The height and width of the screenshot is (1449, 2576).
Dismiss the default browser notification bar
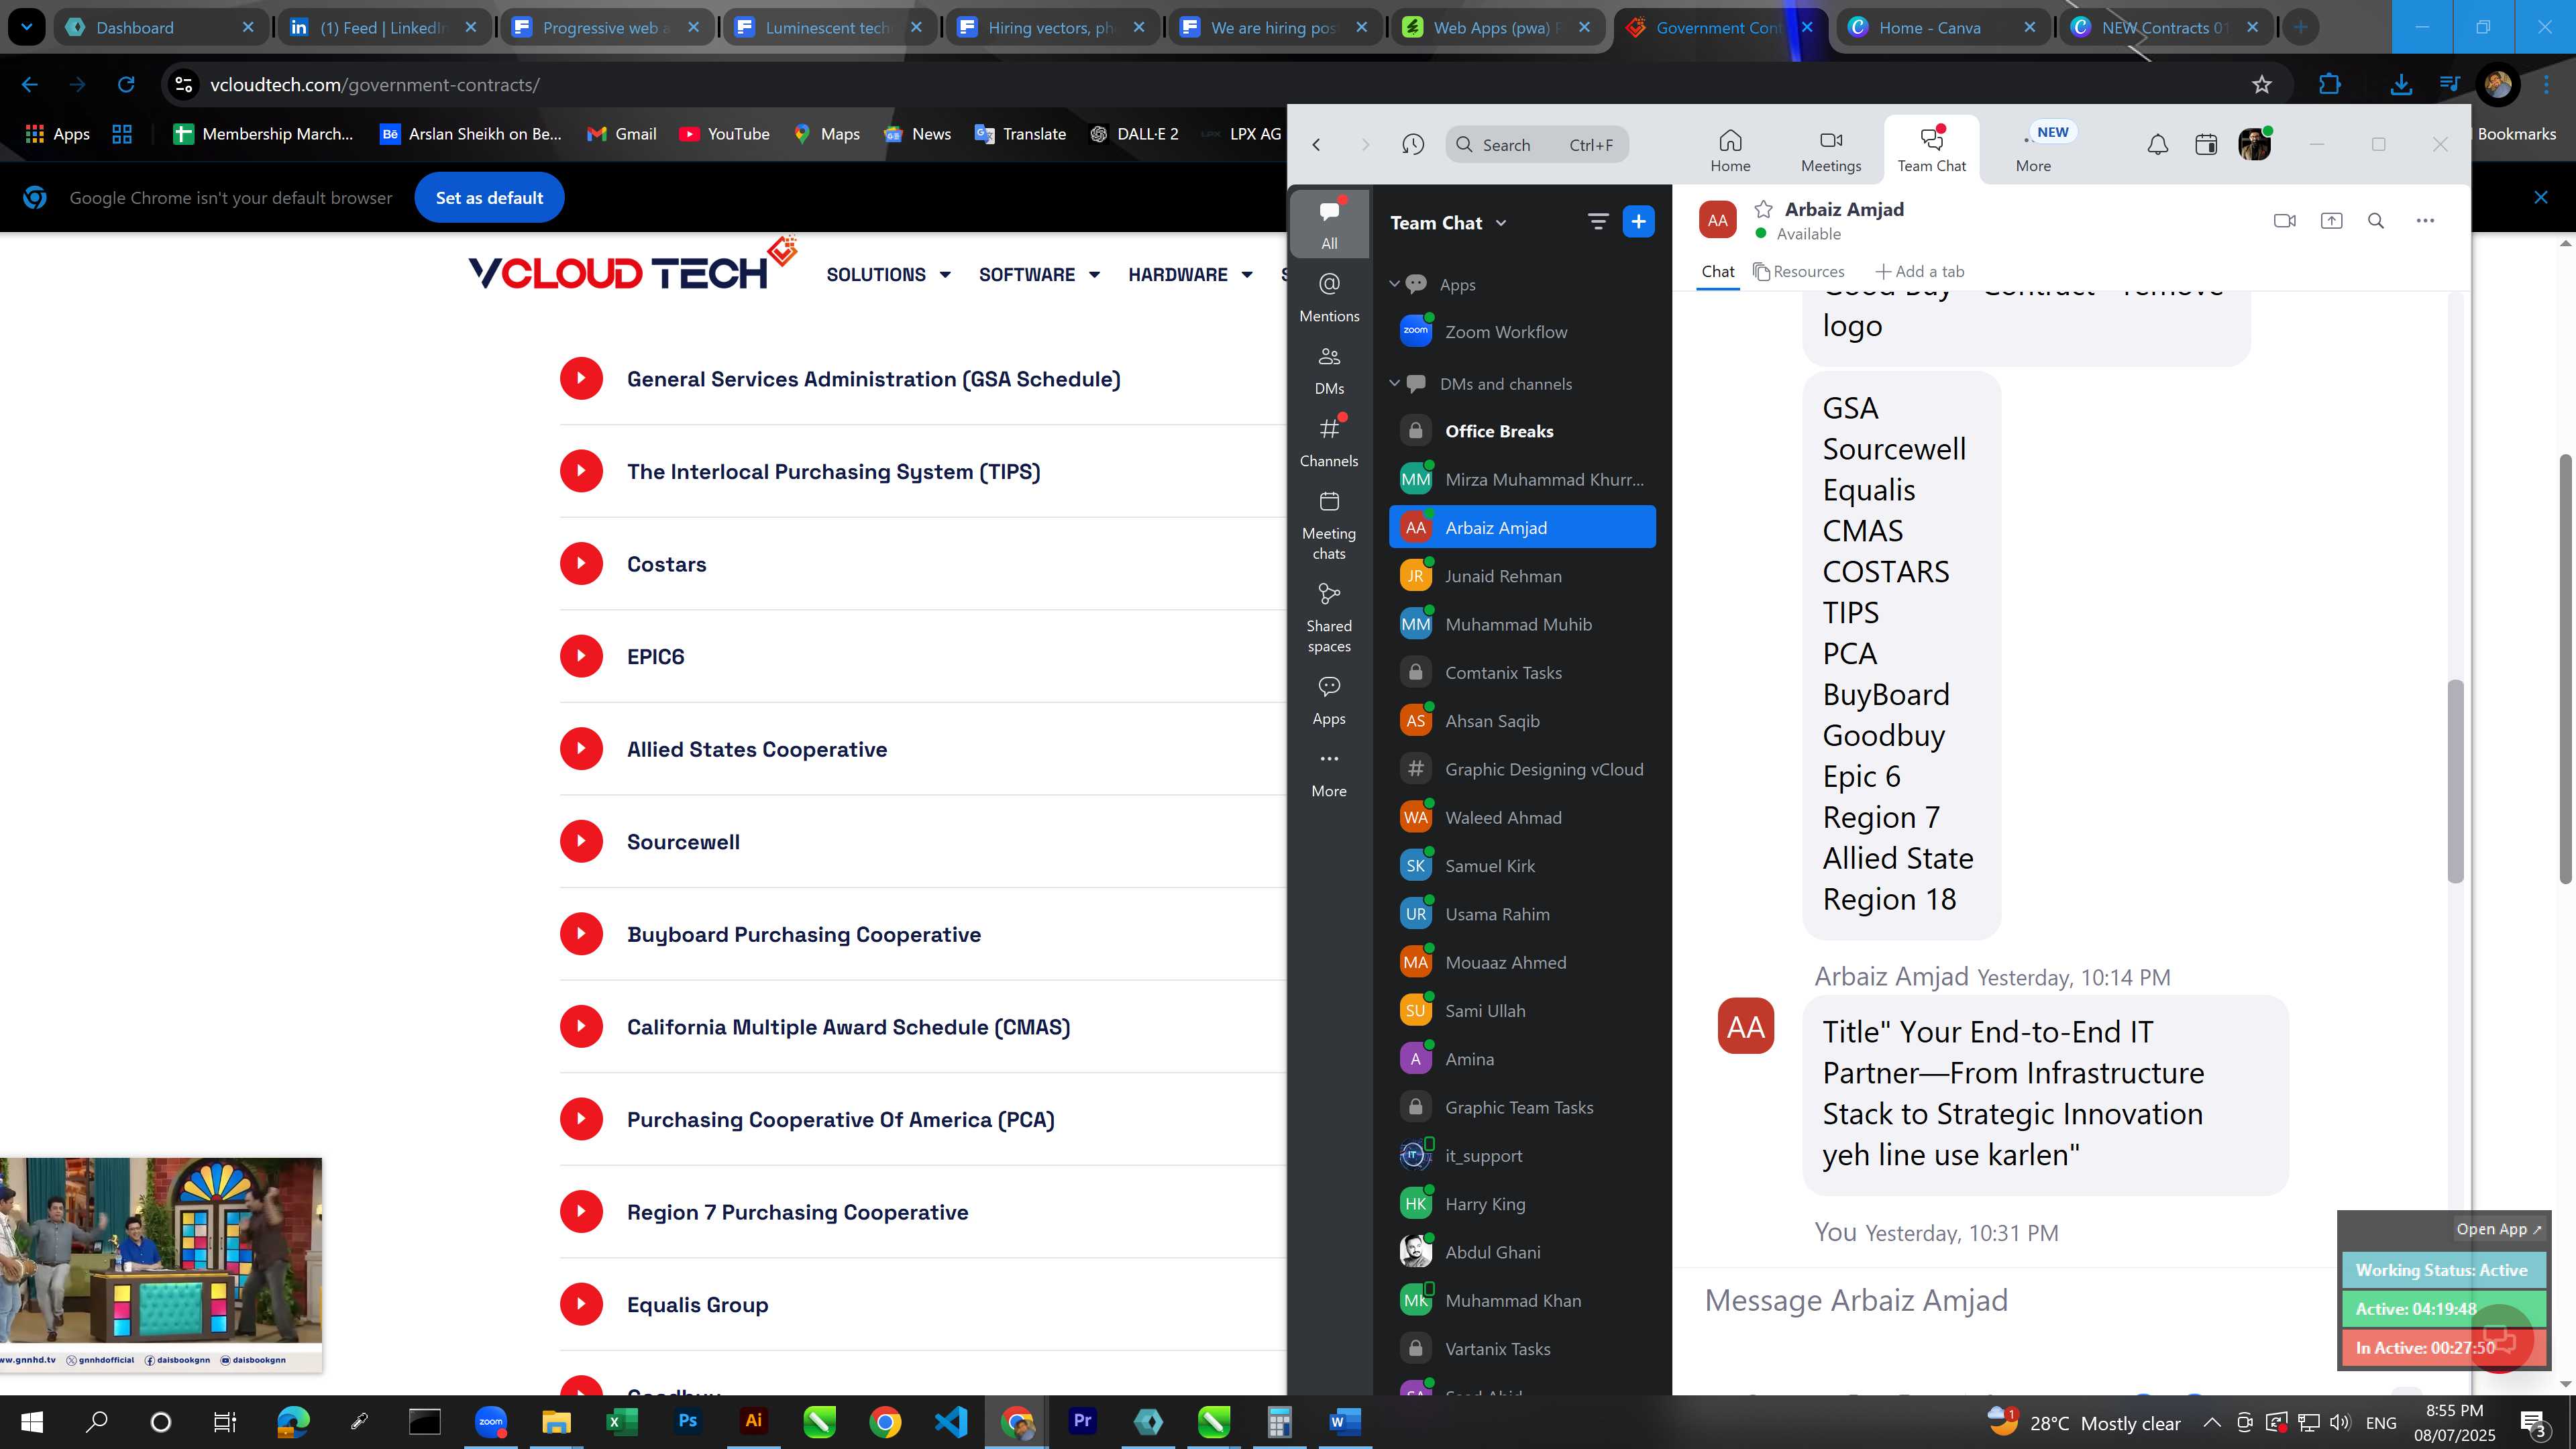pos(2540,197)
